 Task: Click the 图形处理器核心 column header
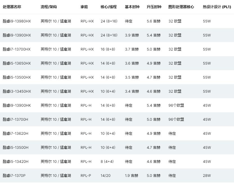pos(181,7)
